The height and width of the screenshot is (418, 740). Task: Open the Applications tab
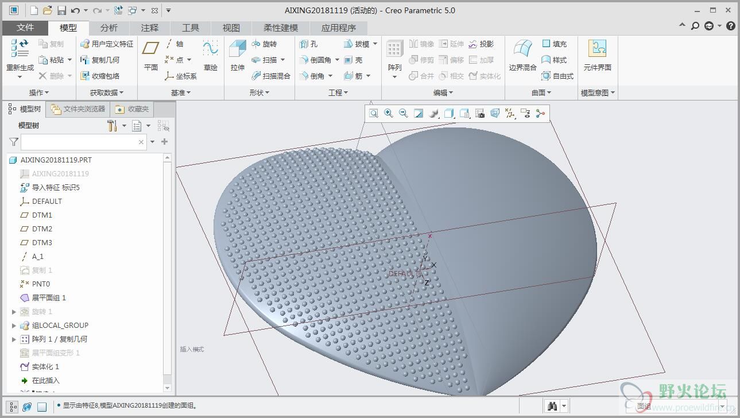pos(339,28)
